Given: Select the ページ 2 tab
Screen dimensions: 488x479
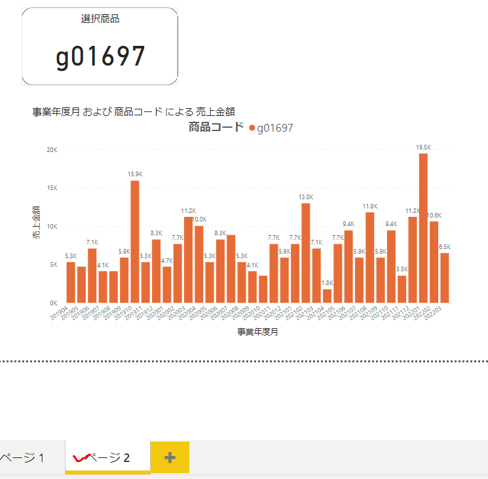Looking at the screenshot, I should tap(108, 457).
